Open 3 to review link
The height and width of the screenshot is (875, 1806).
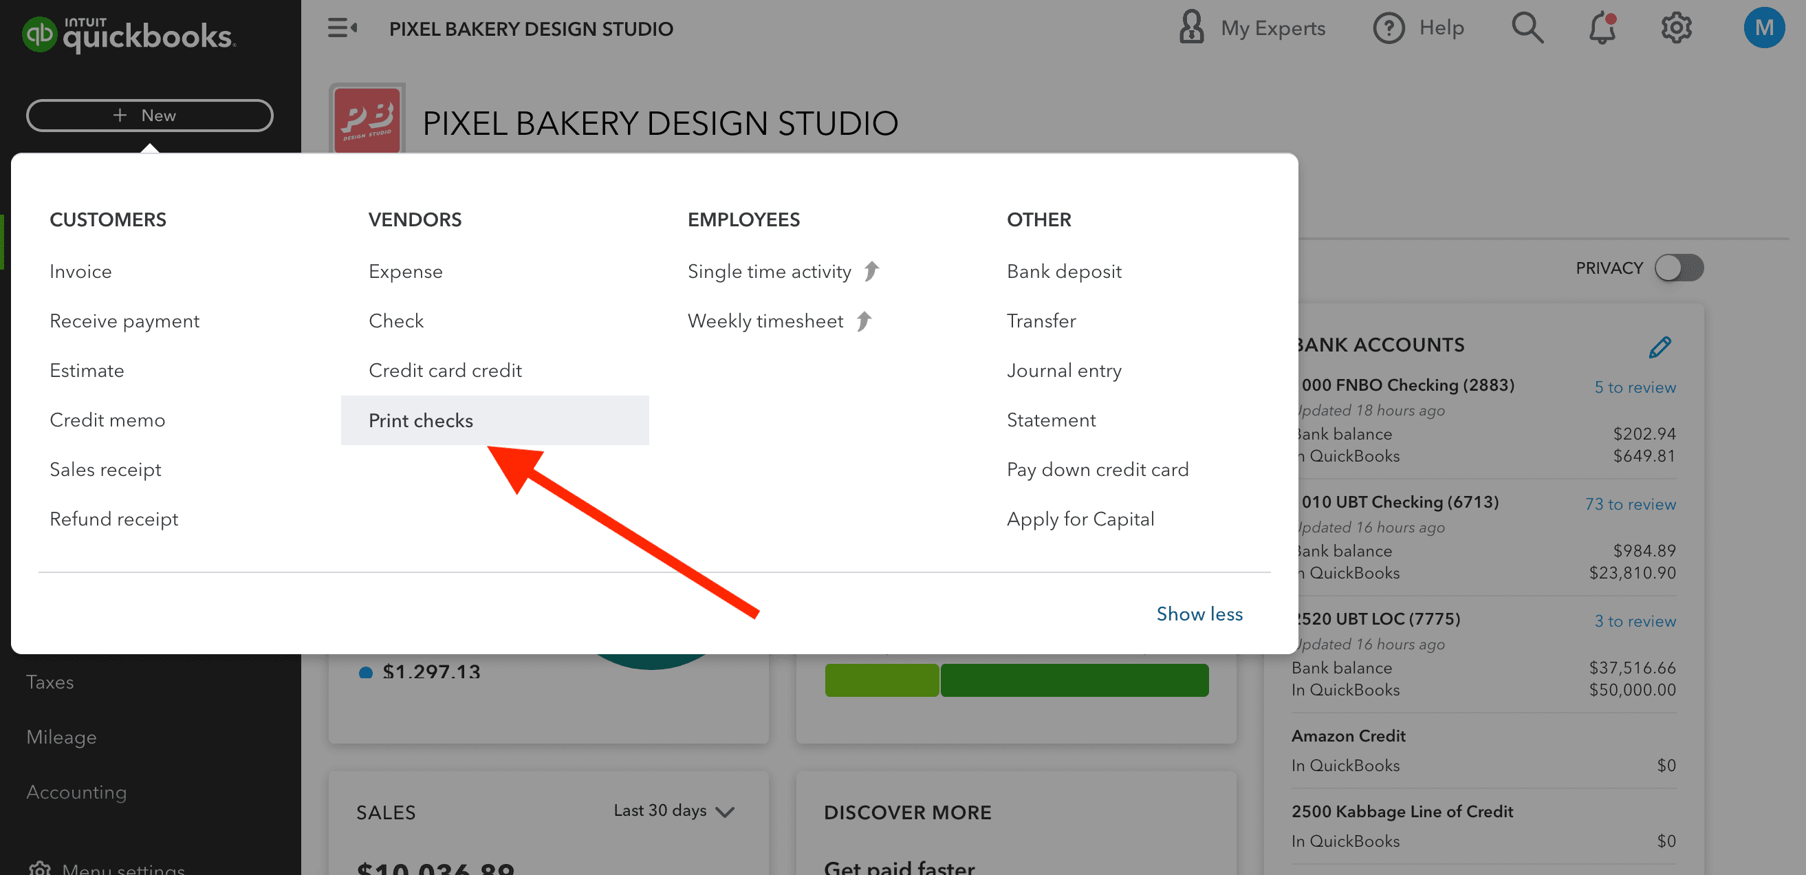point(1634,621)
